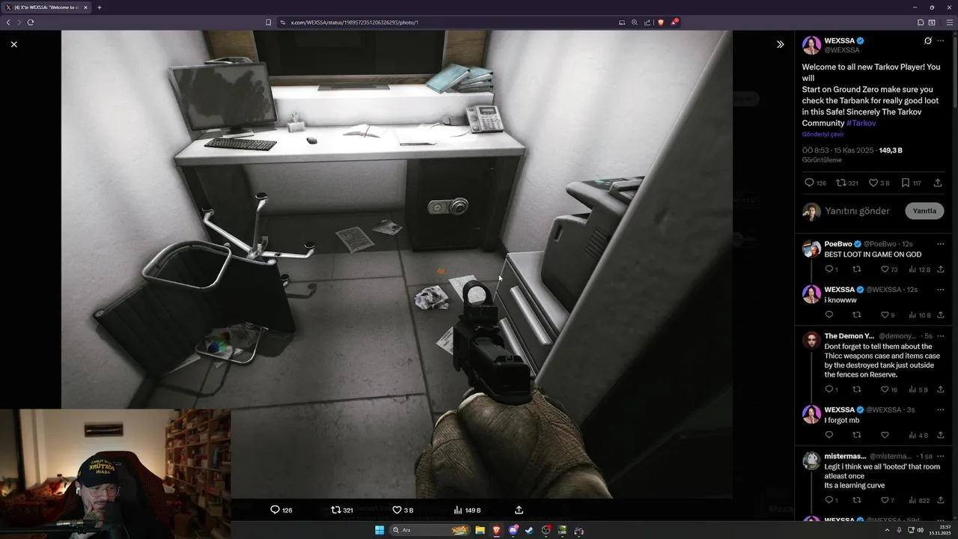Bookmark this page via address bar bookmark icon
Screen dimensions: 958x539
tap(268, 22)
